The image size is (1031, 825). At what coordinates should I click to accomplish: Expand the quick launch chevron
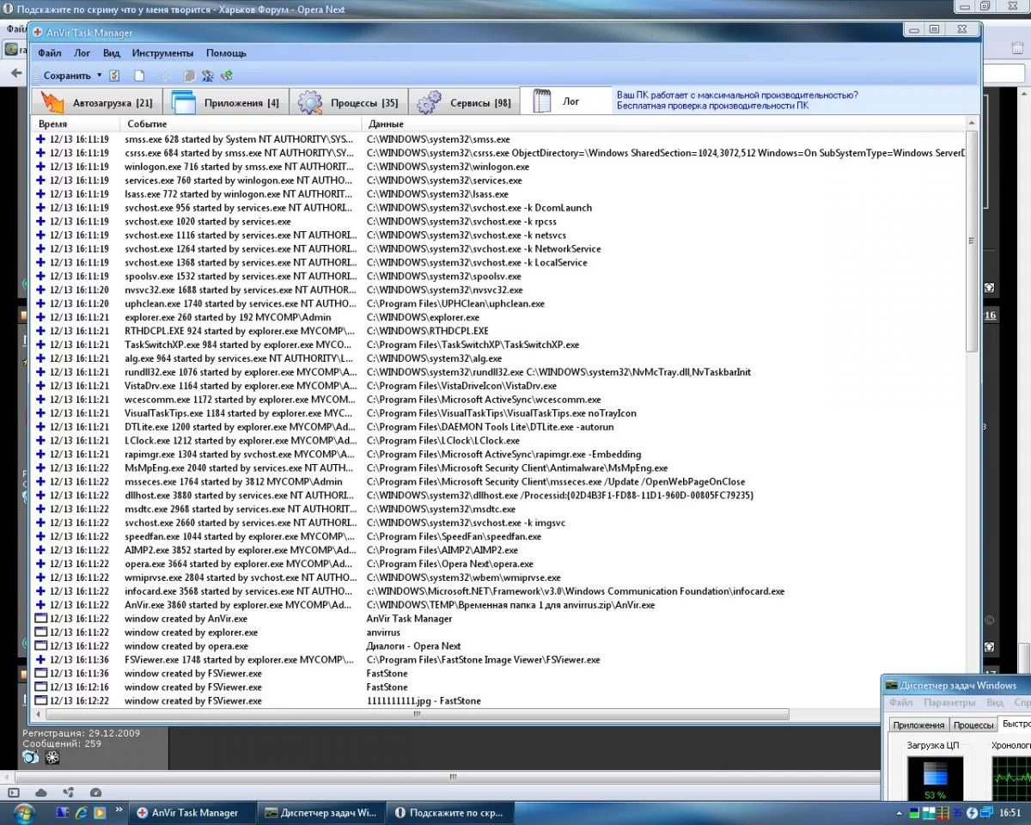[119, 809]
